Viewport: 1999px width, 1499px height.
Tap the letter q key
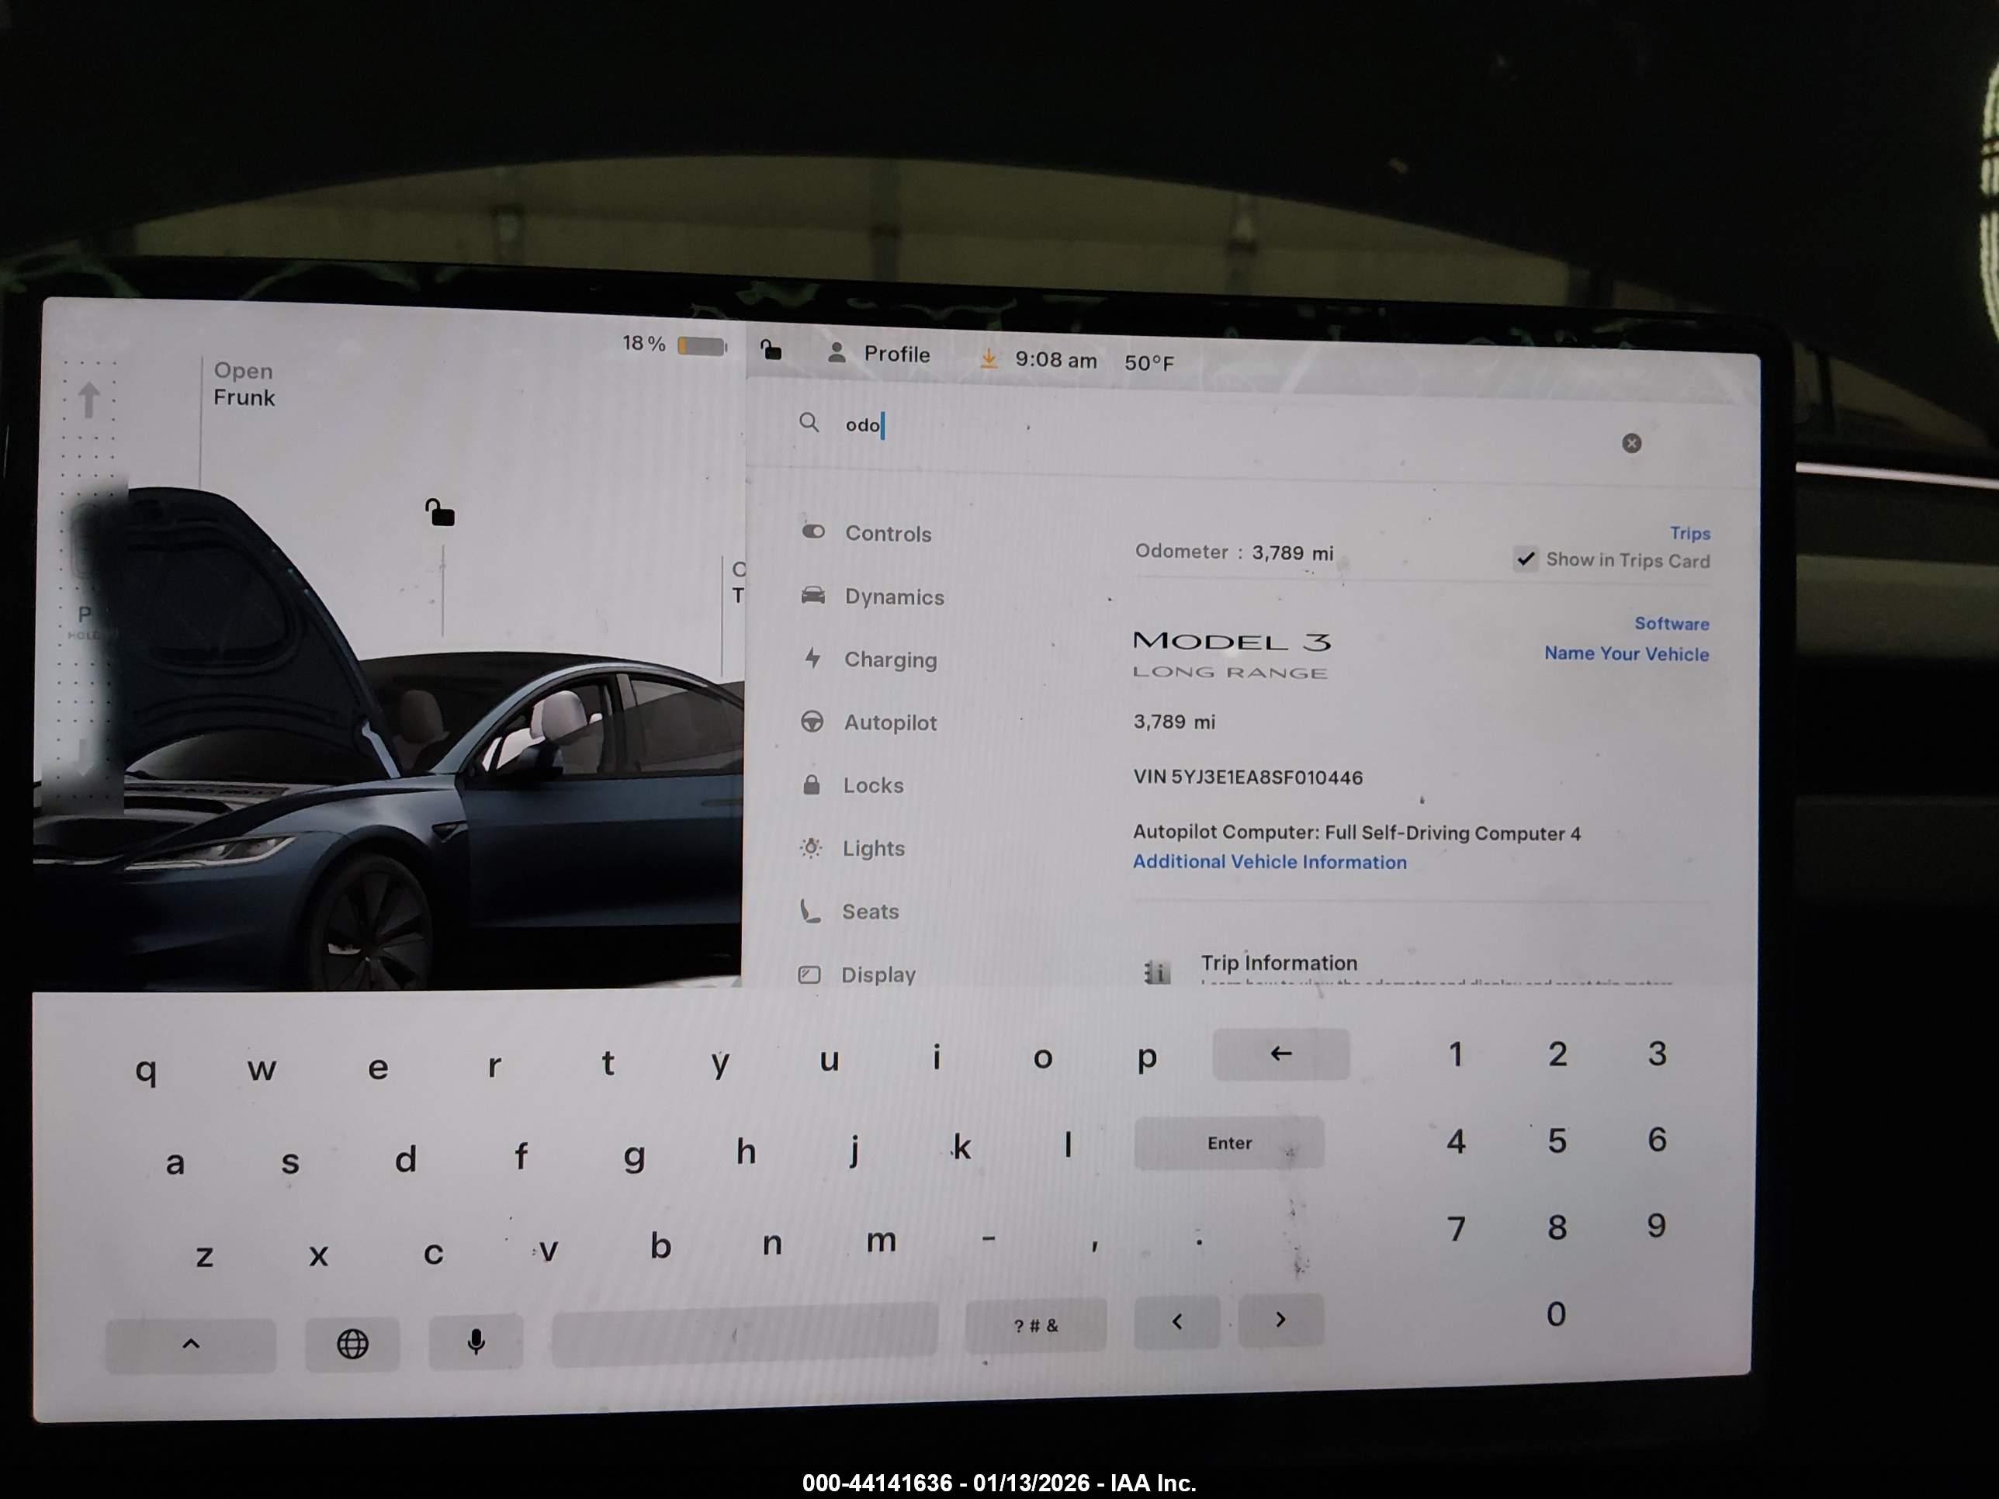[145, 1071]
